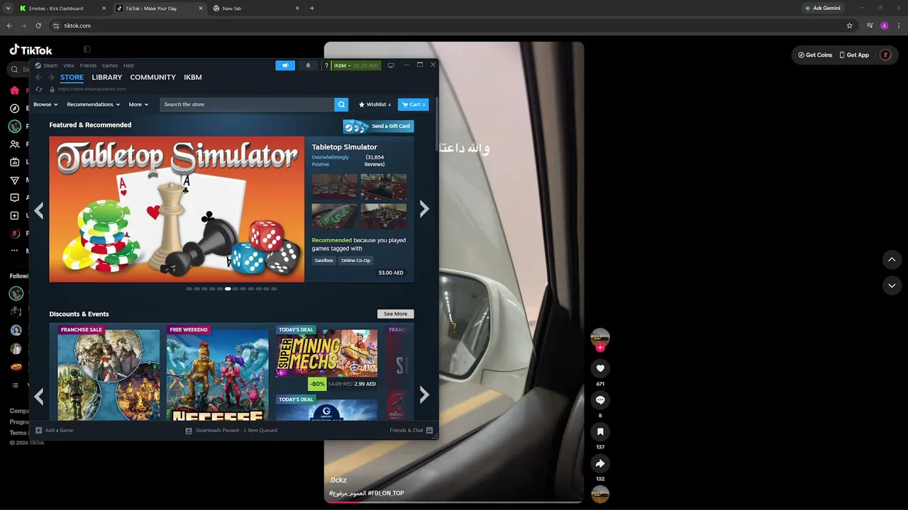Image resolution: width=908 pixels, height=510 pixels.
Task: Reload the TikTok page in Chrome
Action: click(x=40, y=25)
